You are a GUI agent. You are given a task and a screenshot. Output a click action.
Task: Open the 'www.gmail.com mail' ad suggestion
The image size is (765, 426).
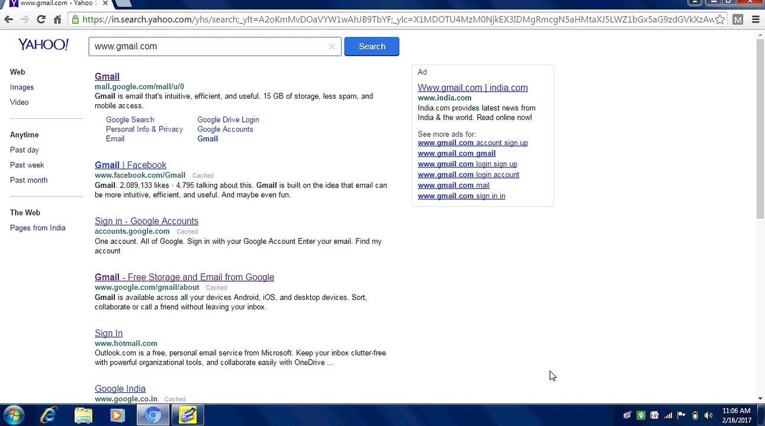click(454, 185)
